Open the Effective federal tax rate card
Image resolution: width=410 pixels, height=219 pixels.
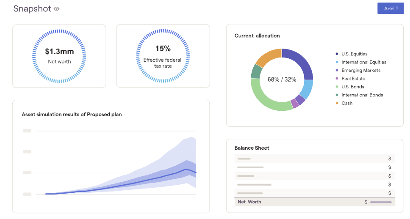163,56
